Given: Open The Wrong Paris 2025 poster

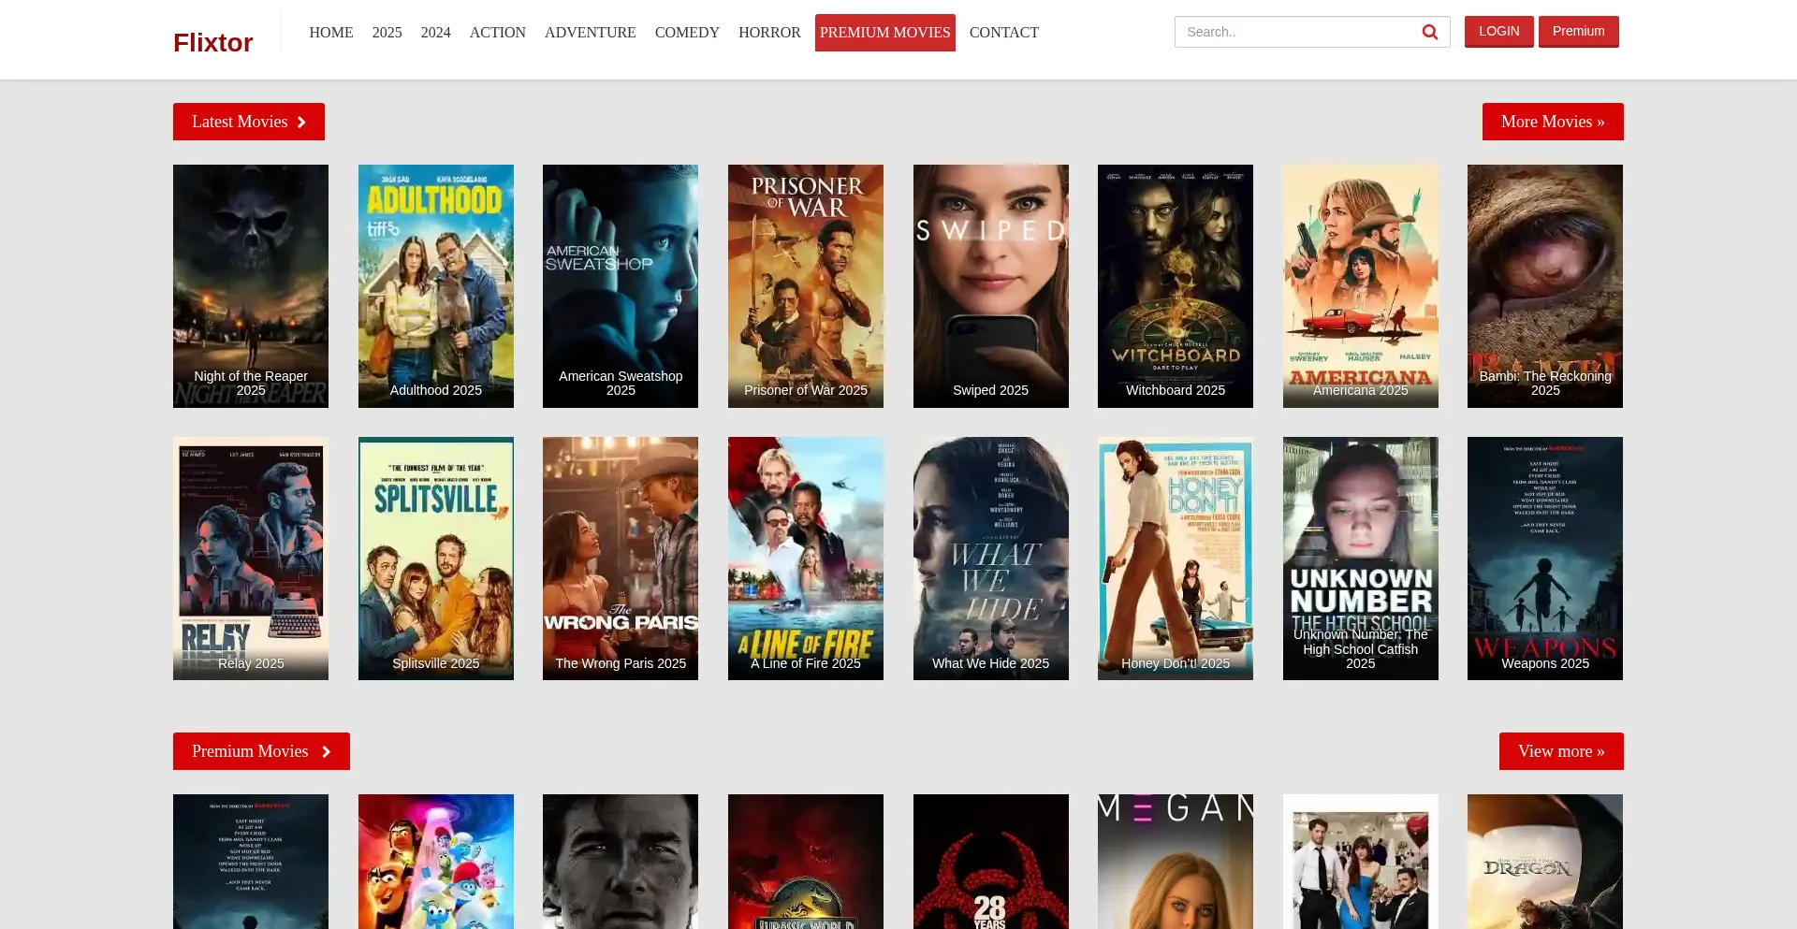Looking at the screenshot, I should coord(621,559).
